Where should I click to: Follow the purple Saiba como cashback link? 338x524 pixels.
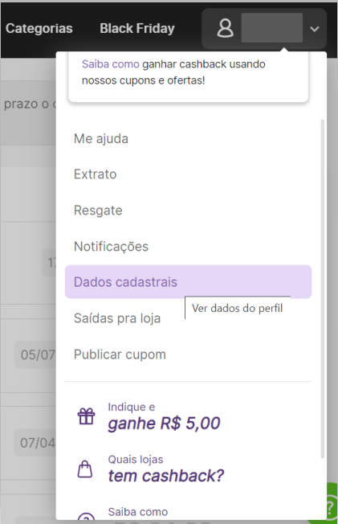point(111,63)
